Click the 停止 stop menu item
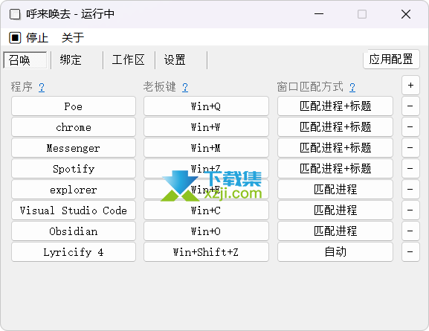Image resolution: width=429 pixels, height=331 pixels. point(29,37)
